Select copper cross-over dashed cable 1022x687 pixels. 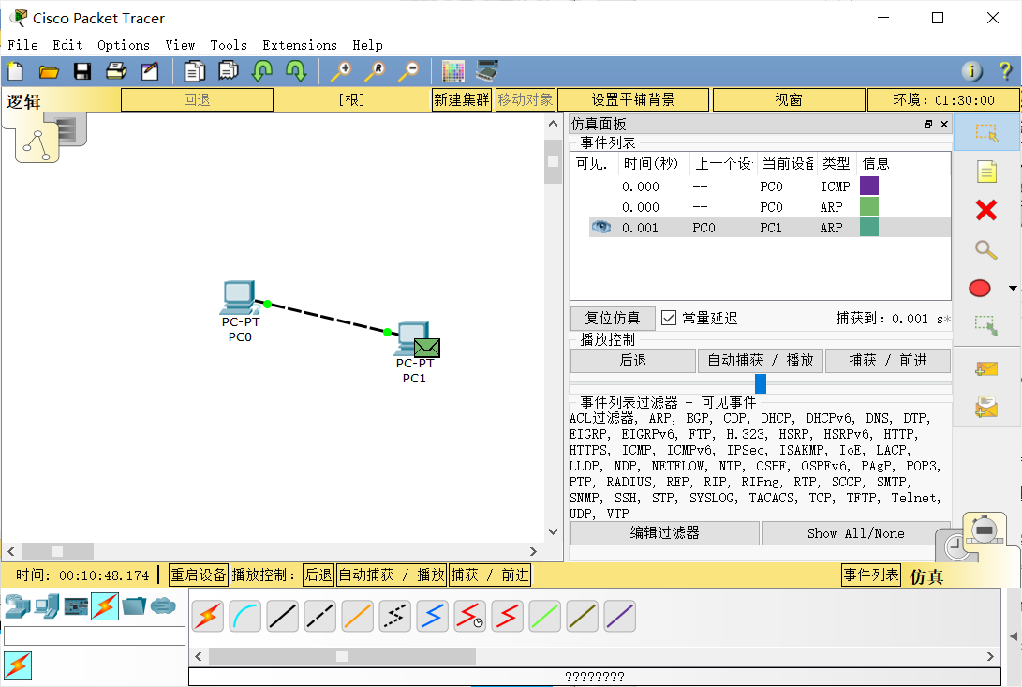coord(320,616)
